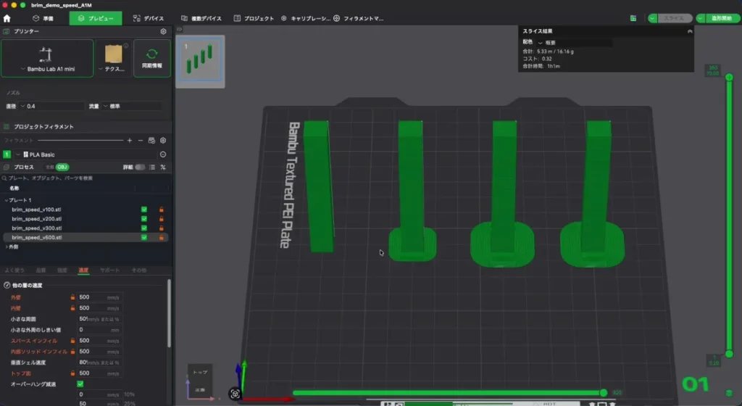The image size is (742, 406).
Task: Reset 内部ソリッド インフィル speed via lock icon
Action: tap(73, 352)
